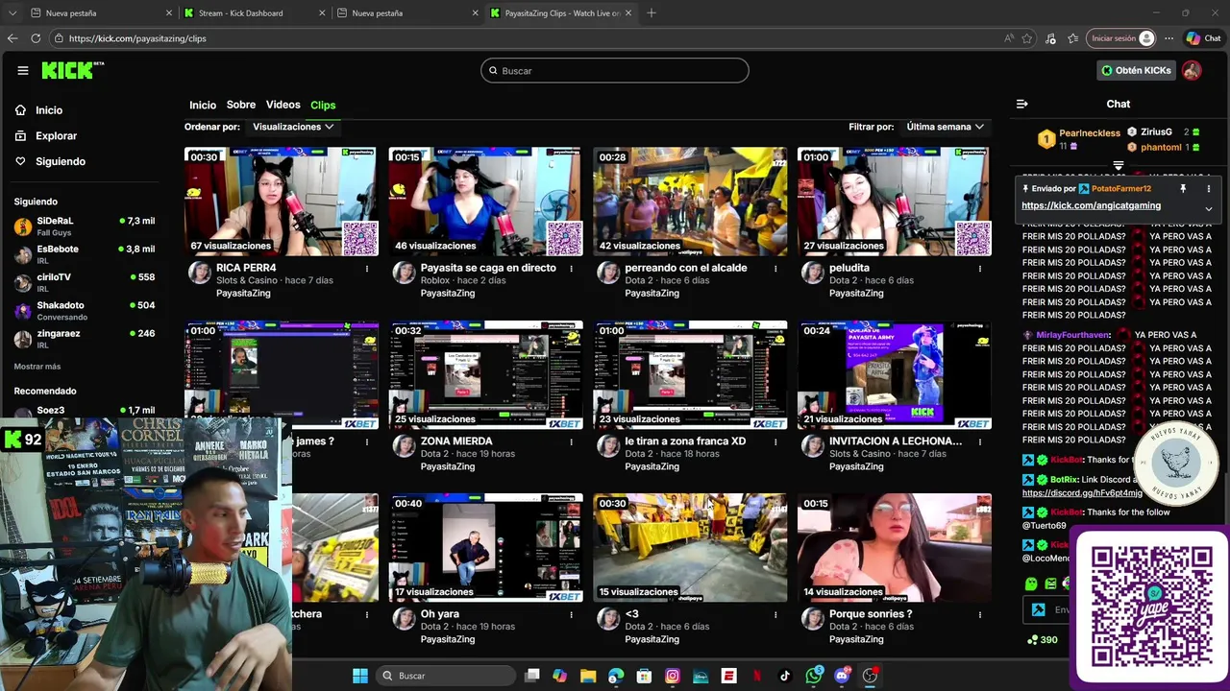The image size is (1230, 691).
Task: Open SiDeRaL channel from following list
Action: pyautogui.click(x=85, y=226)
